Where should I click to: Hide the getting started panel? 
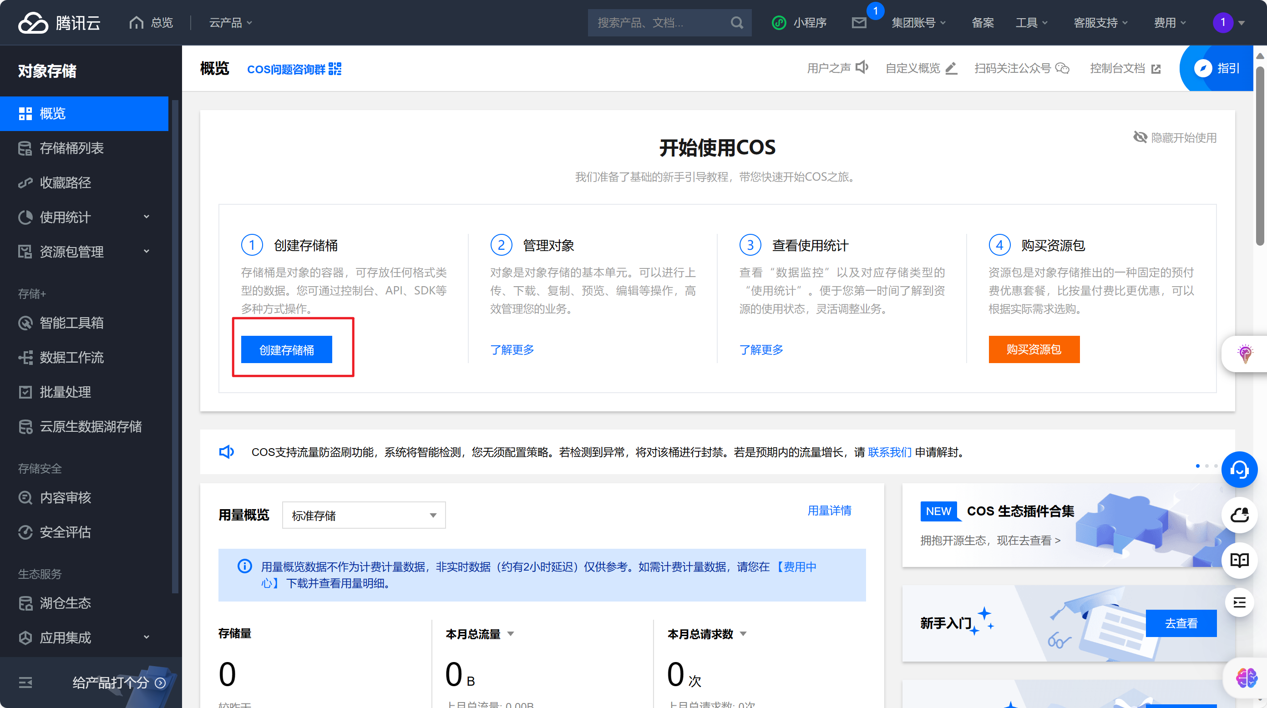pyautogui.click(x=1175, y=138)
